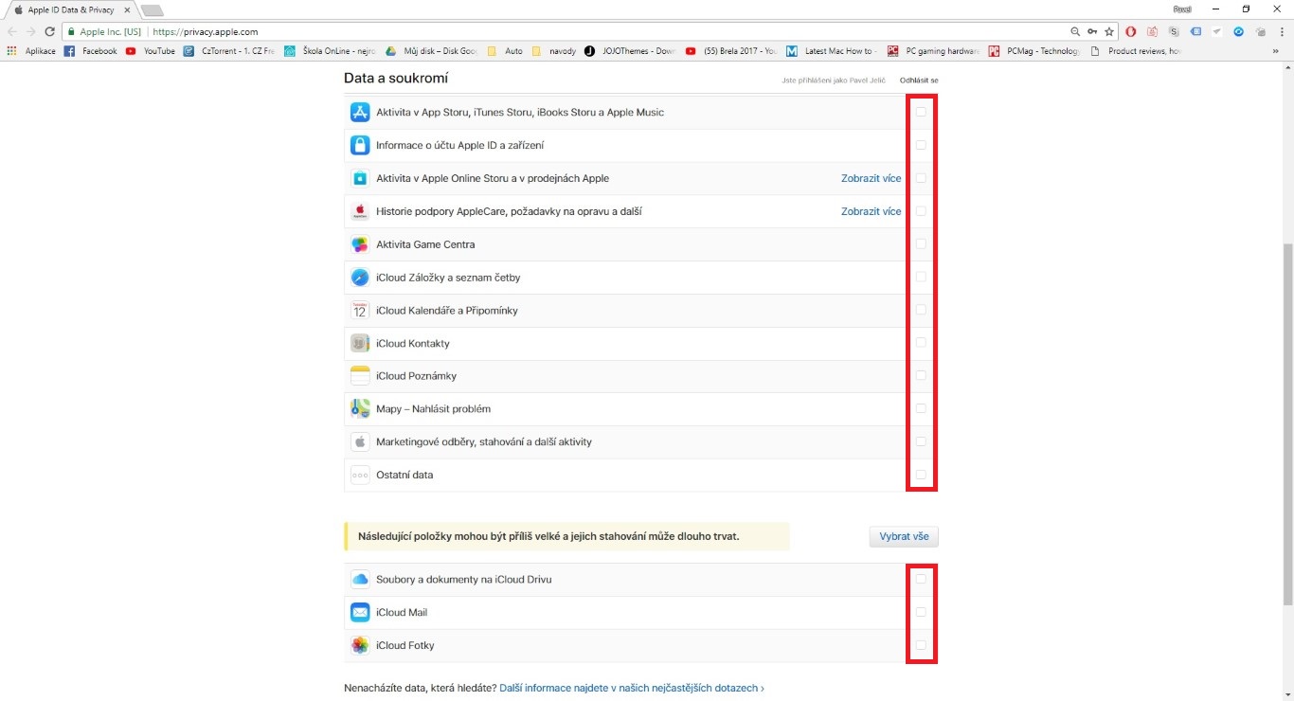Tick the Mapy – Nahlásit problém checkbox
Viewport: 1294px width, 701px height.
[x=921, y=408]
